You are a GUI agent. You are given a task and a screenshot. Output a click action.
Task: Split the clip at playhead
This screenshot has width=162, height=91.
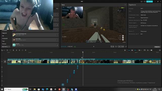13,50
